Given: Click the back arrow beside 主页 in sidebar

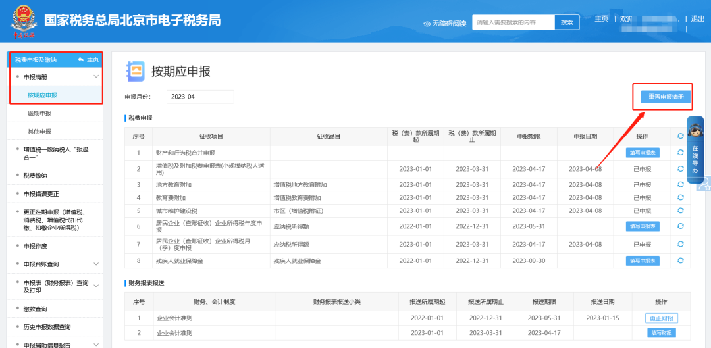Looking at the screenshot, I should coord(81,59).
